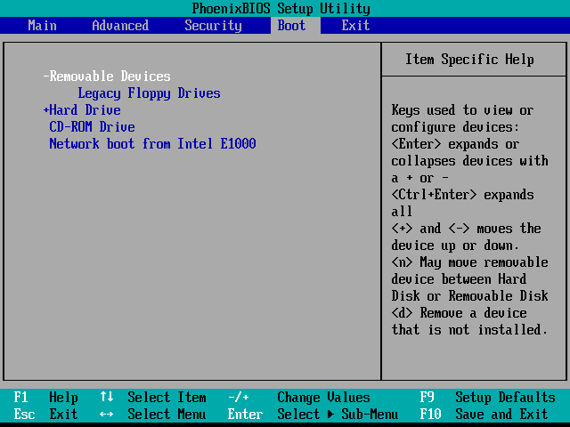The width and height of the screenshot is (570, 427).
Task: Click '<d> Remove a device' help line
Action: (x=460, y=312)
